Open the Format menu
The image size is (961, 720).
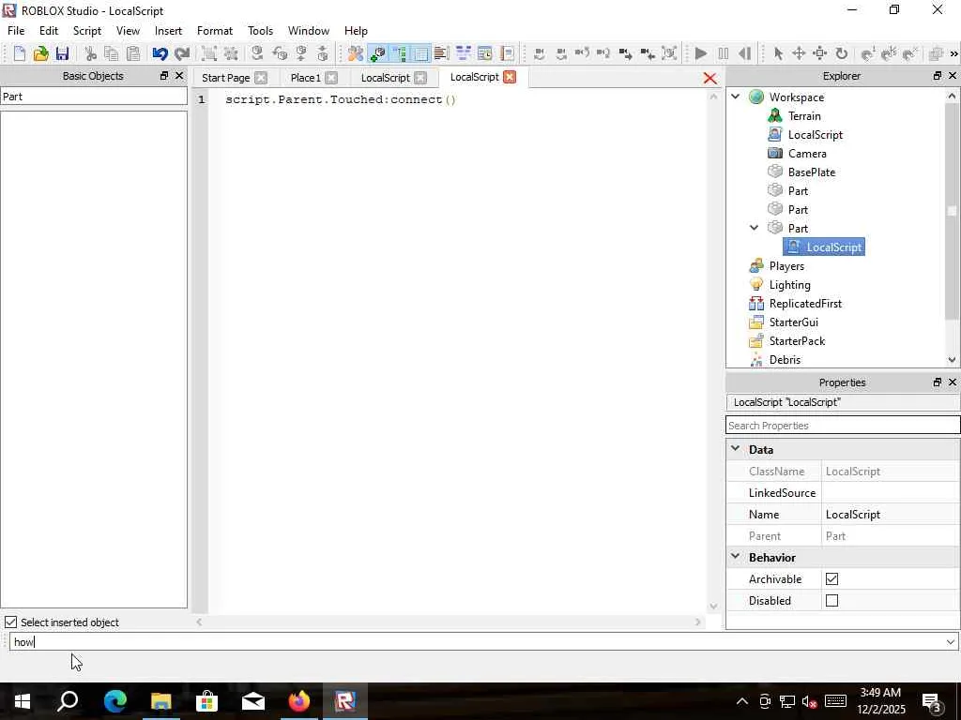(x=215, y=31)
